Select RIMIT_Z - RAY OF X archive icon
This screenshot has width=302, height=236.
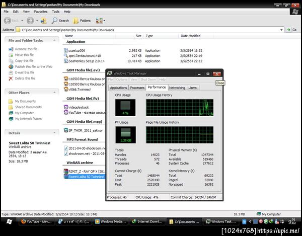pos(66,171)
